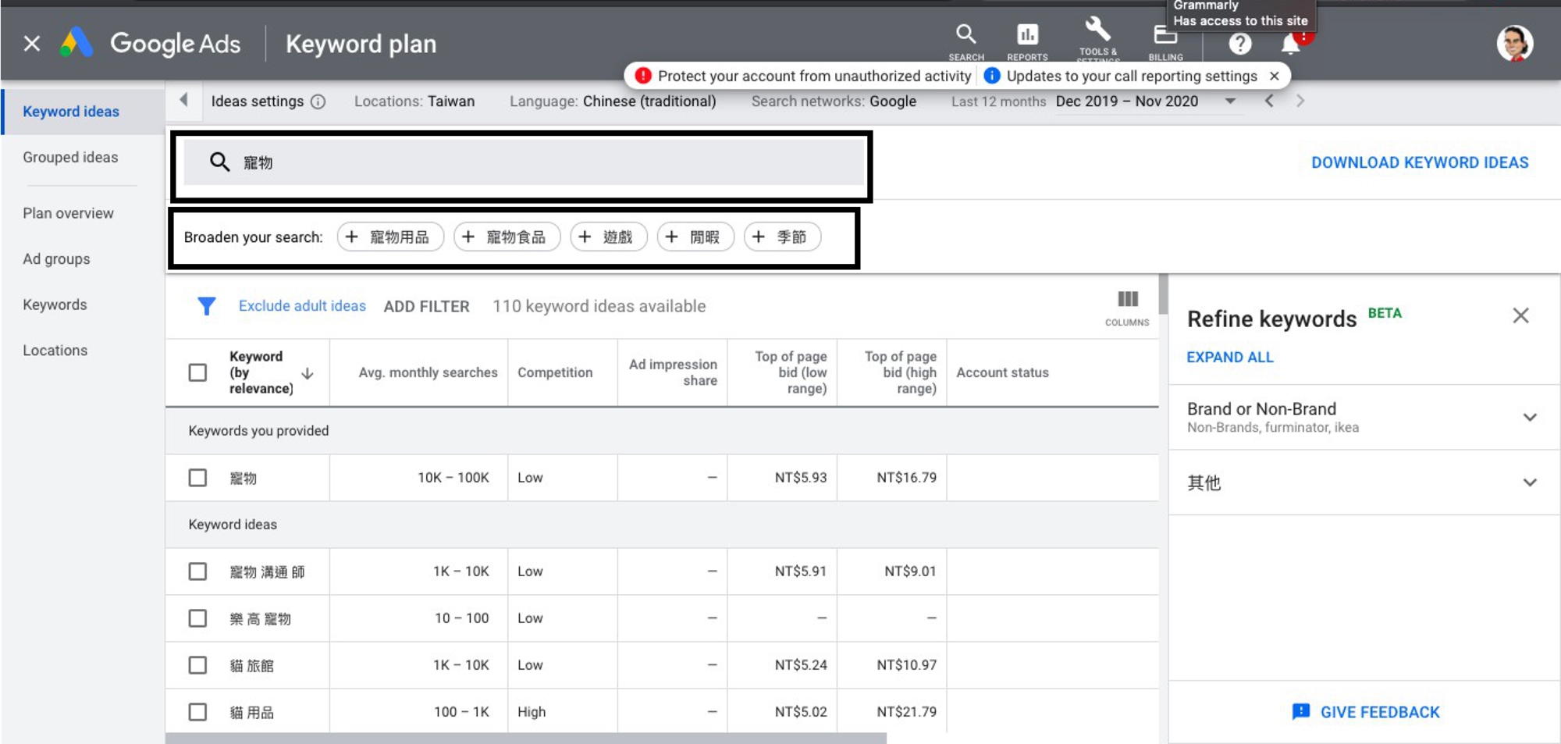This screenshot has width=1561, height=744.
Task: Open notifications bell icon
Action: coord(1290,45)
